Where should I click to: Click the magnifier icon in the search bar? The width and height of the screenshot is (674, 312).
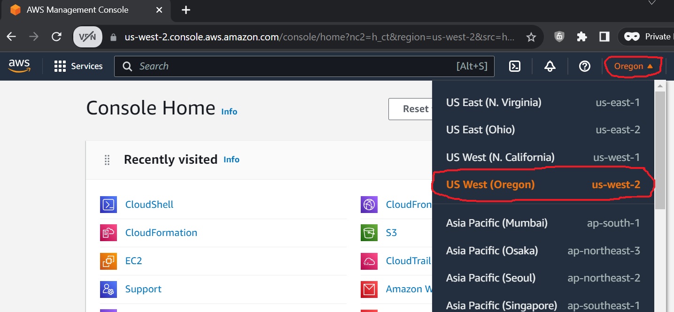pos(127,66)
